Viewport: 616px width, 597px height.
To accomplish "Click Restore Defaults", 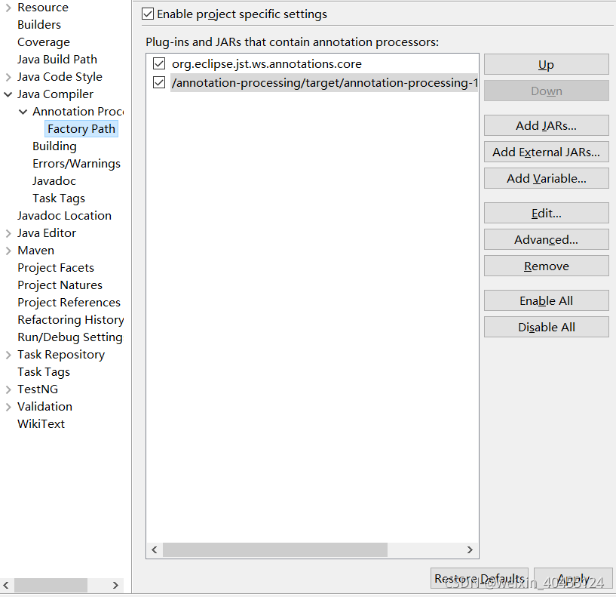I will 479,578.
